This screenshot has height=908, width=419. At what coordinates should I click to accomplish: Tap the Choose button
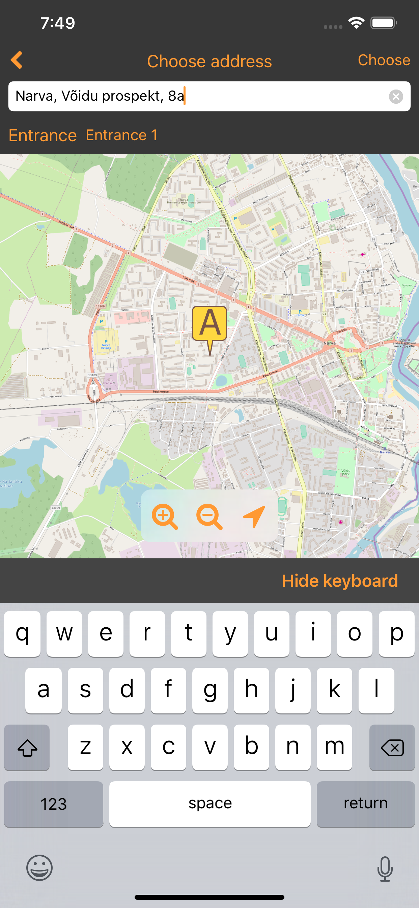pyautogui.click(x=384, y=60)
